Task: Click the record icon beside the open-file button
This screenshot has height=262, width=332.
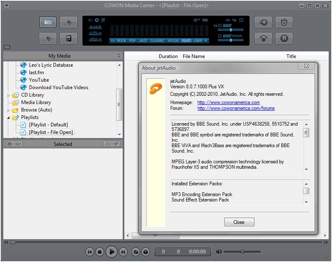Action: tap(145, 252)
